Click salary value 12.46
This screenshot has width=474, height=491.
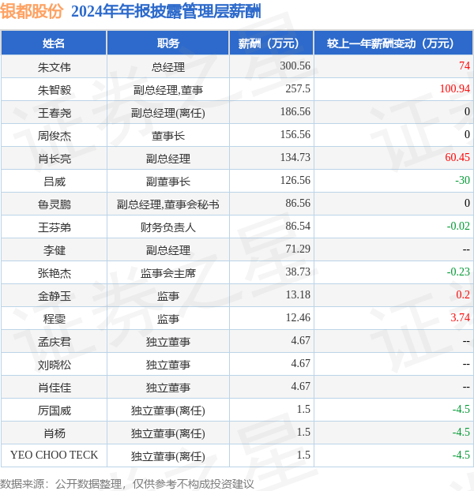298,317
